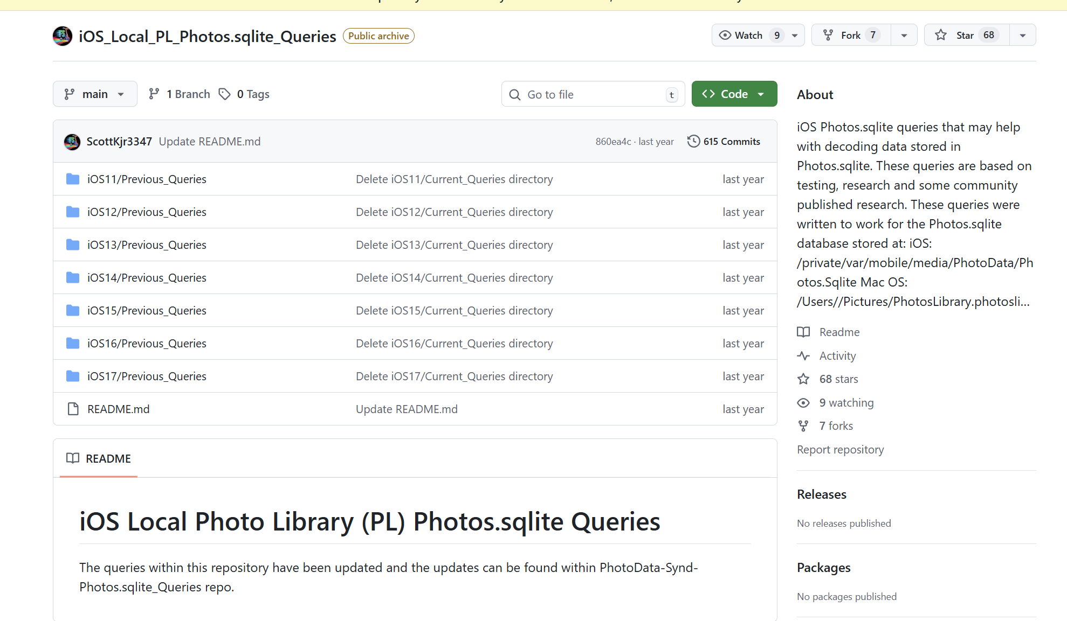The height and width of the screenshot is (621, 1067).
Task: Open Readme book icon in About sidebar
Action: (x=803, y=332)
